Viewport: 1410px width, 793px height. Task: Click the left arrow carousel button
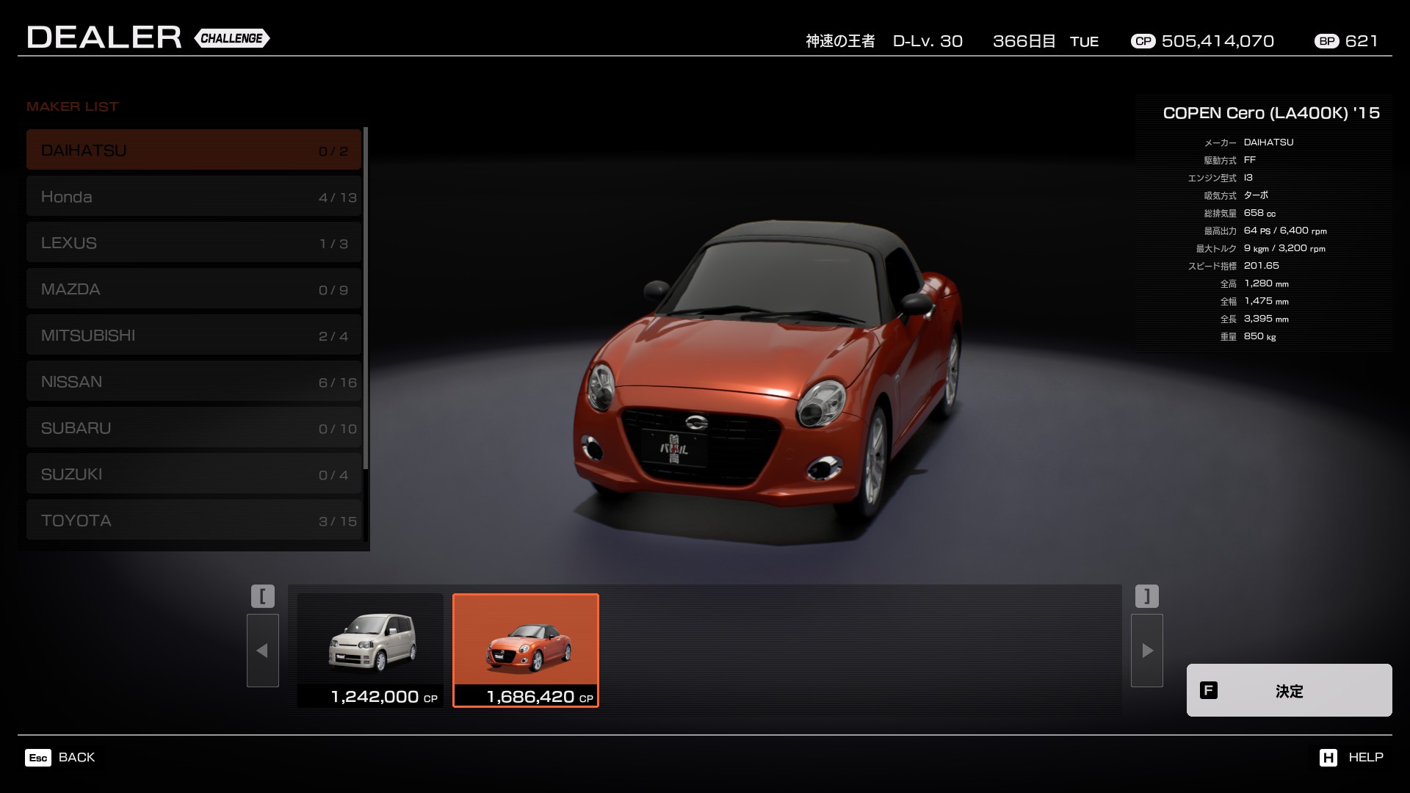(x=262, y=651)
